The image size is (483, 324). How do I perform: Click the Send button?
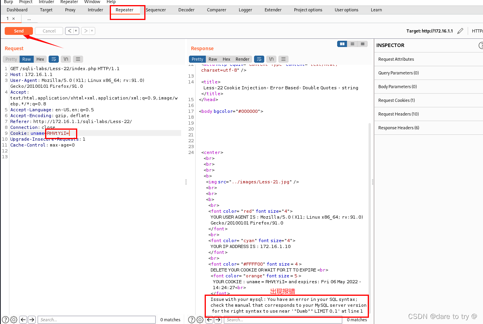click(x=18, y=31)
